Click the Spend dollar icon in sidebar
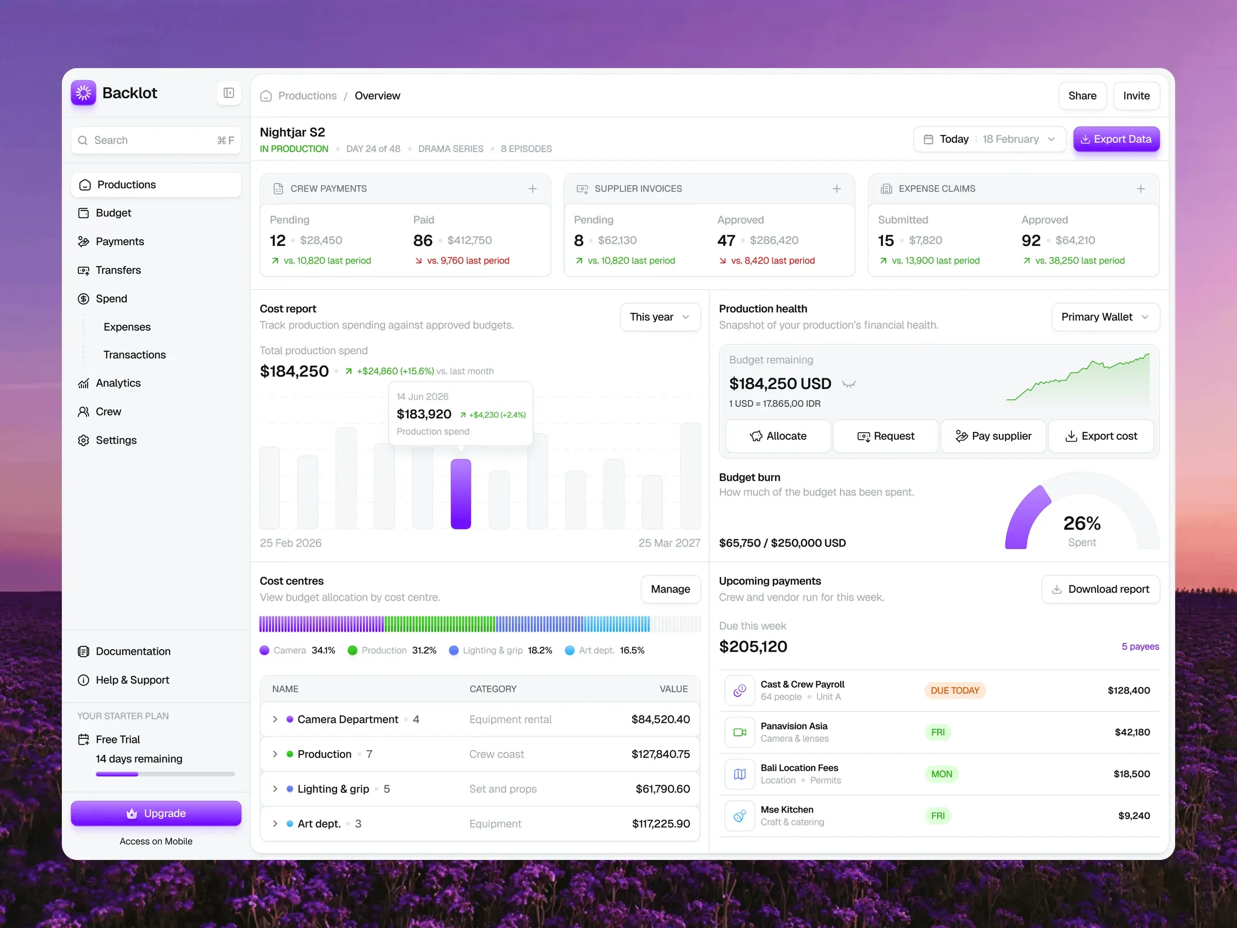This screenshot has height=928, width=1237. (x=83, y=299)
